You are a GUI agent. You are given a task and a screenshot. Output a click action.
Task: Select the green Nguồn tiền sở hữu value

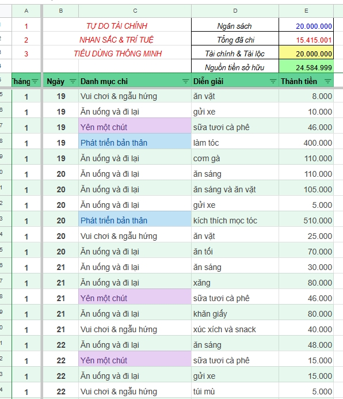click(306, 66)
